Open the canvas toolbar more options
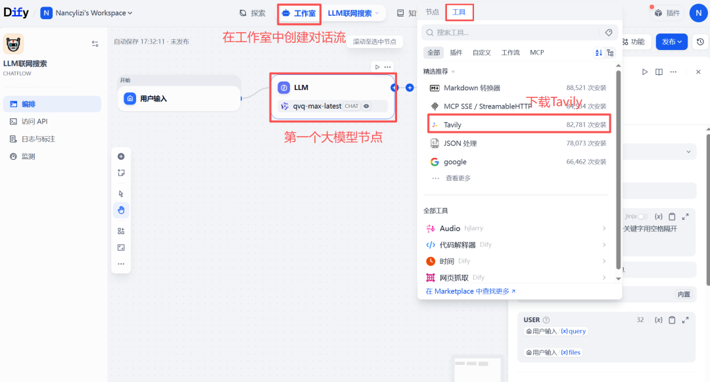 click(121, 264)
